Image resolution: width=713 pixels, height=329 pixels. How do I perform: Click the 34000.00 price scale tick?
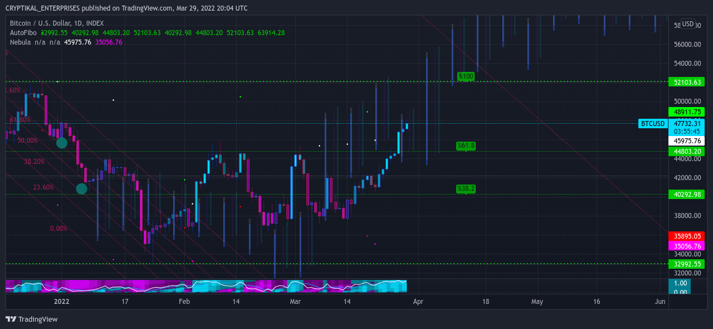click(686, 254)
